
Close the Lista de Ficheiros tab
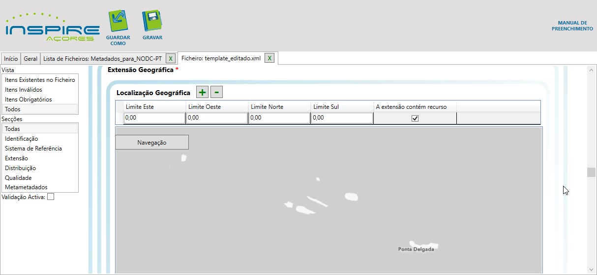point(170,58)
